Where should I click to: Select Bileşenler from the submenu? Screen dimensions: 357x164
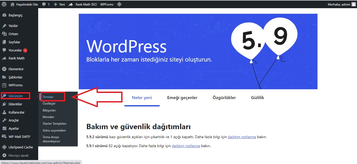point(49,110)
